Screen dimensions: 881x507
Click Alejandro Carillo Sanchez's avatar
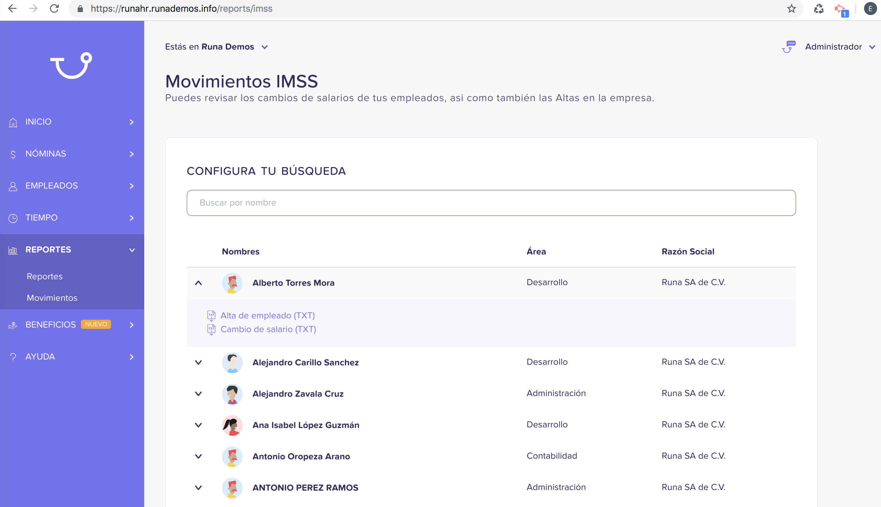click(x=232, y=362)
